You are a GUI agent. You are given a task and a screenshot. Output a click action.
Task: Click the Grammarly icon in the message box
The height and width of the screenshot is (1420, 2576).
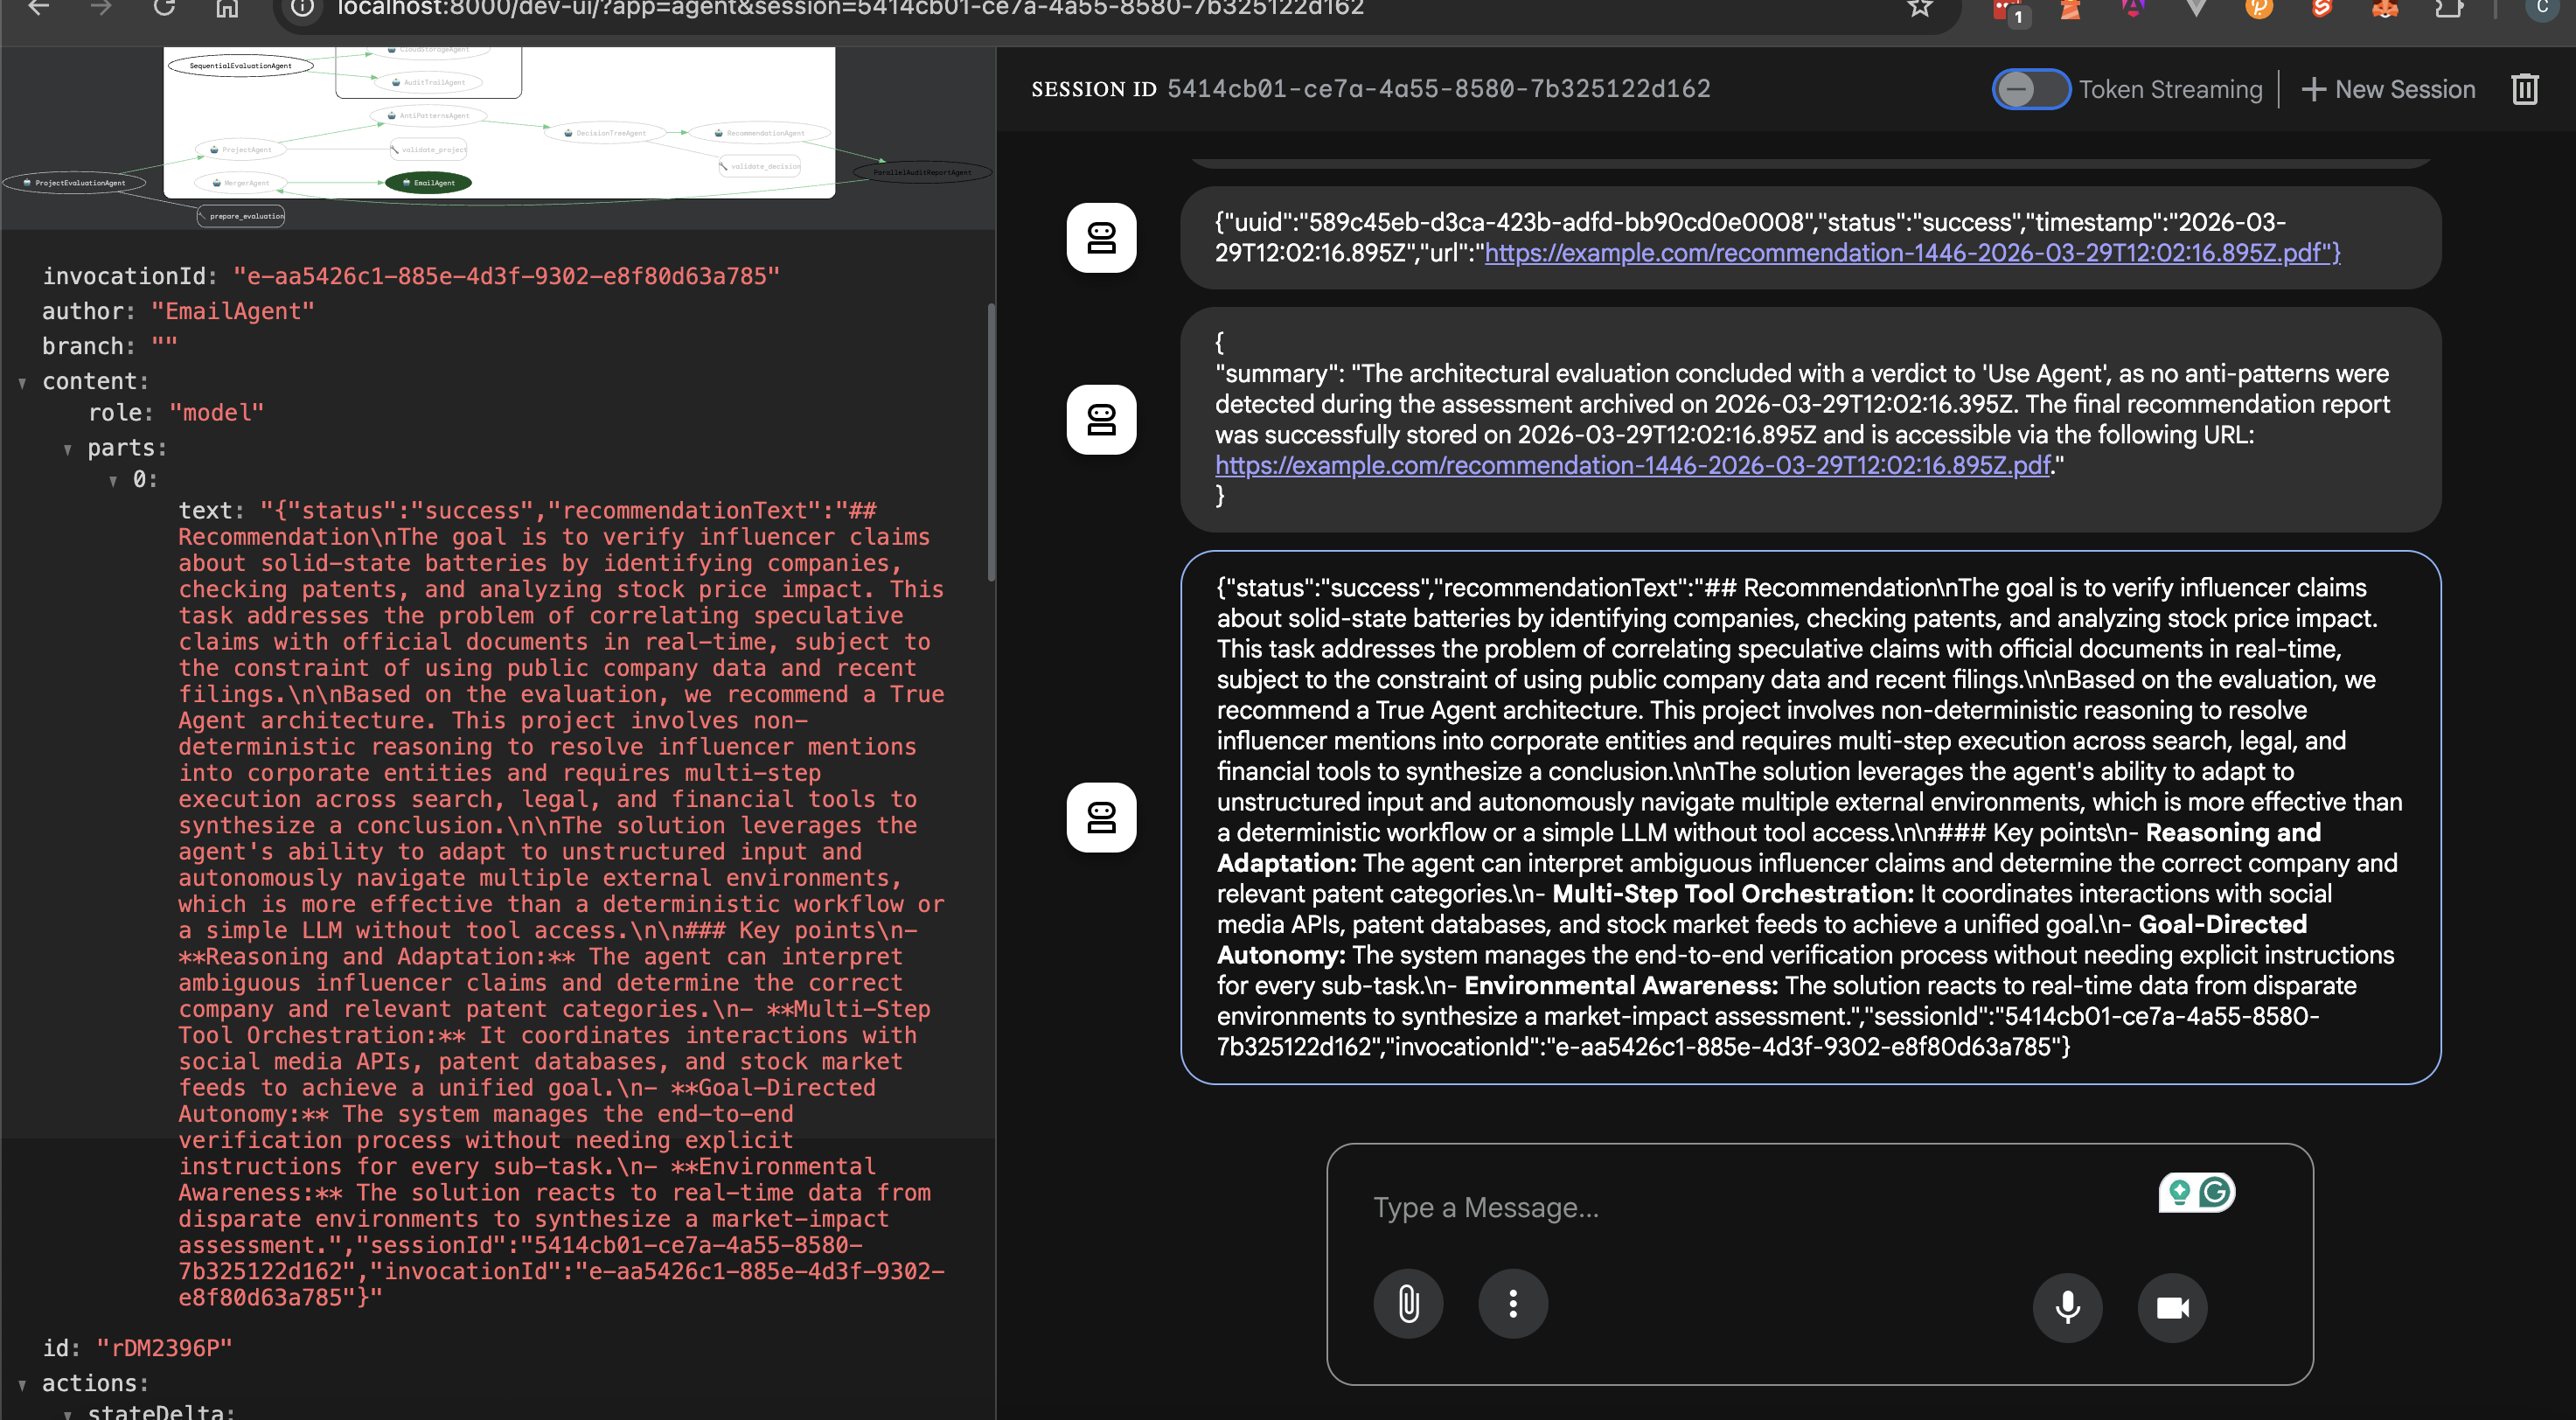click(2215, 1192)
